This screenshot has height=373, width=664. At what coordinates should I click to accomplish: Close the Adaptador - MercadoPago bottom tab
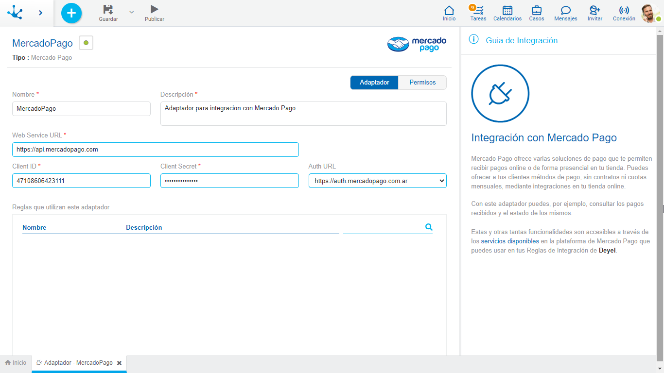tap(119, 363)
